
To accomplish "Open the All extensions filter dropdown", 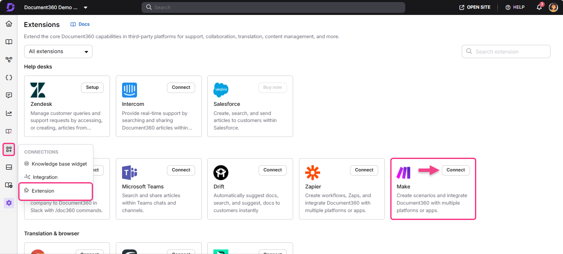I will [x=58, y=51].
